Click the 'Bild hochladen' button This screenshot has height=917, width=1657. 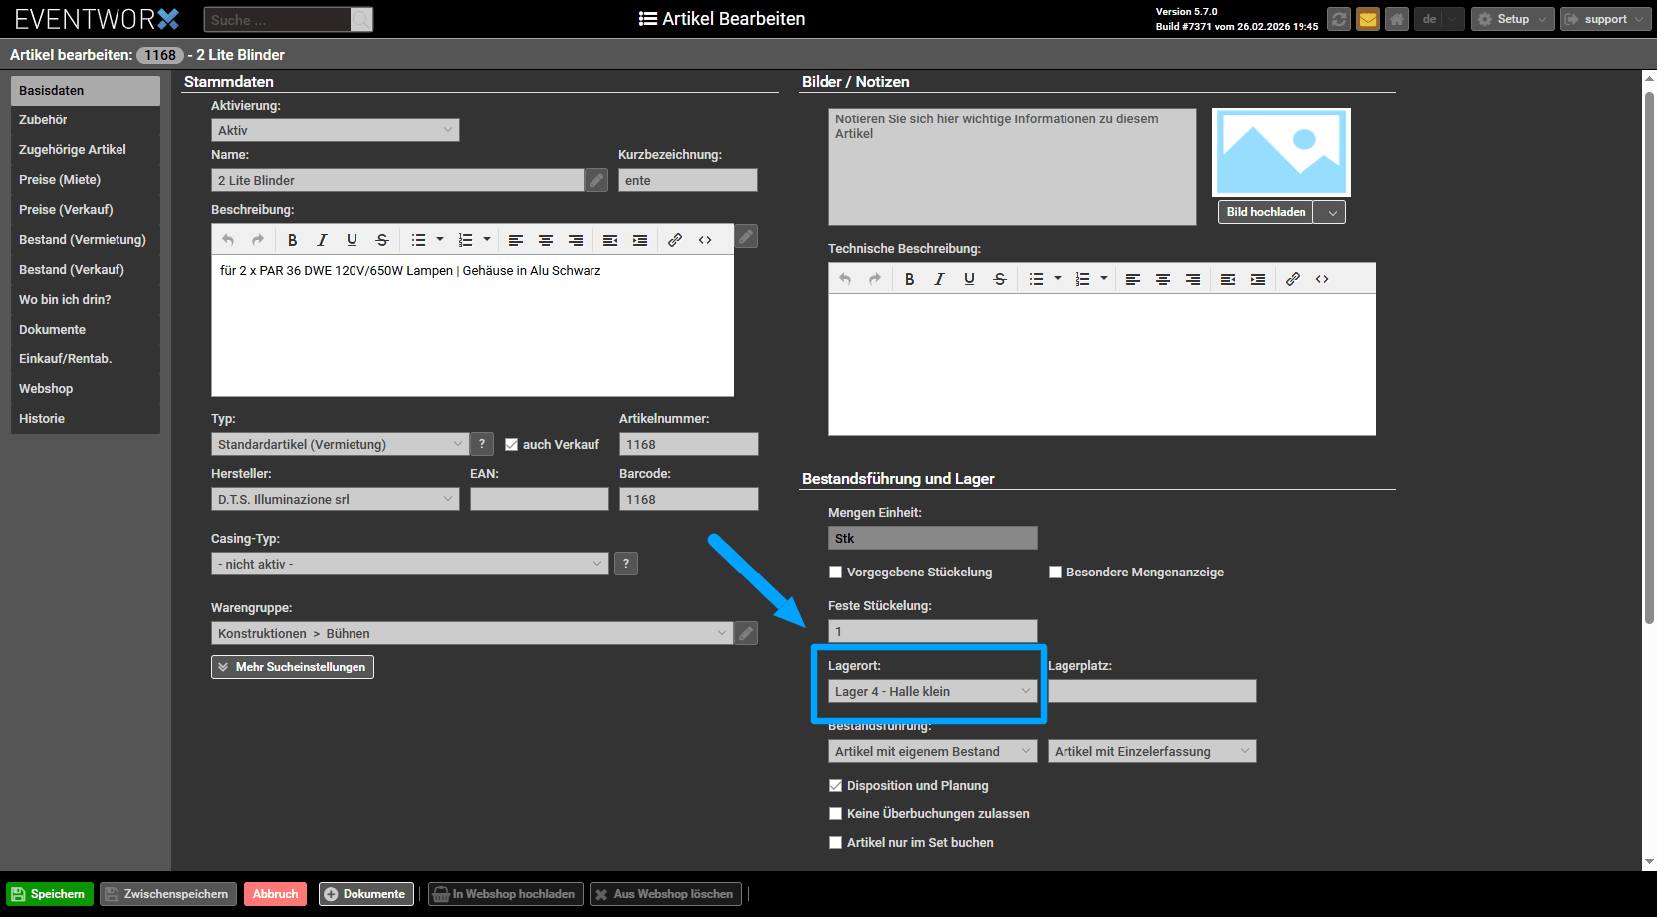pos(1266,212)
